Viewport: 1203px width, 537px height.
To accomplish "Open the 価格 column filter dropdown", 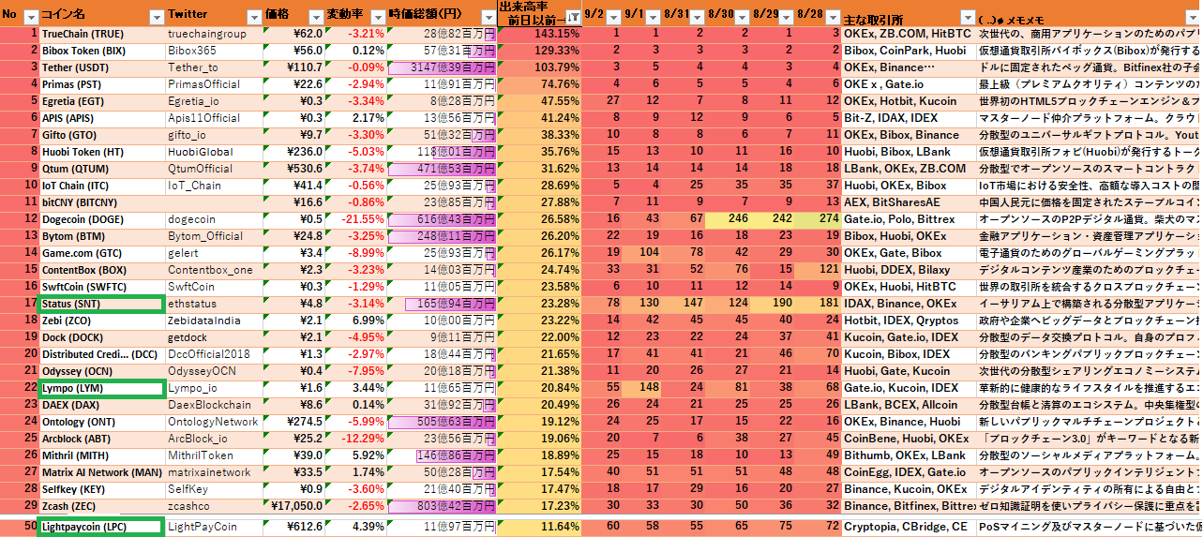I will point(314,17).
